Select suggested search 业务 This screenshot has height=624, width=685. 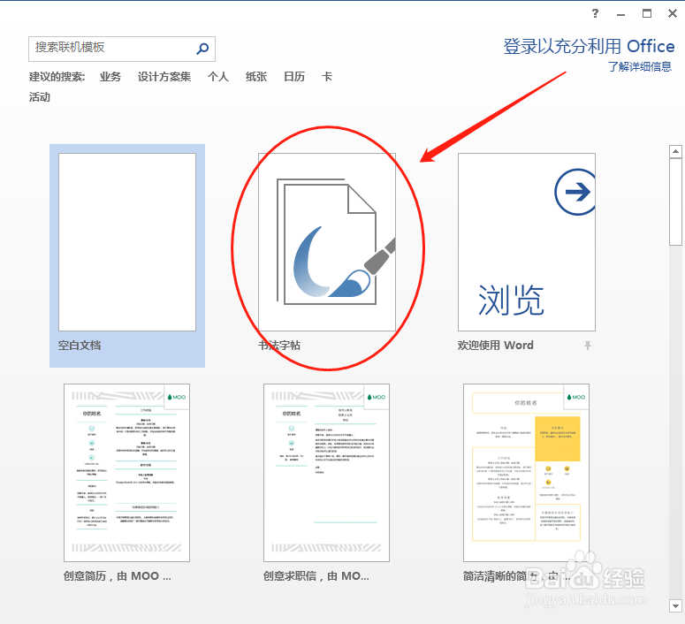click(x=110, y=77)
